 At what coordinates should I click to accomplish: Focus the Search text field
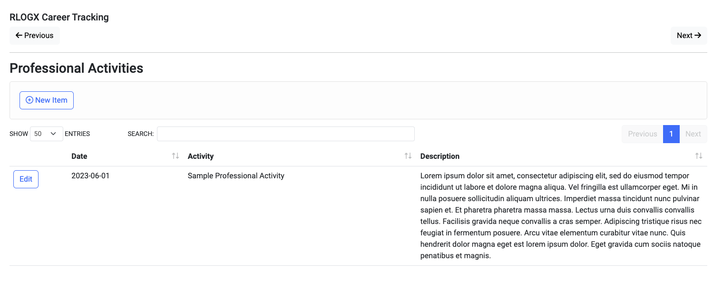click(285, 134)
